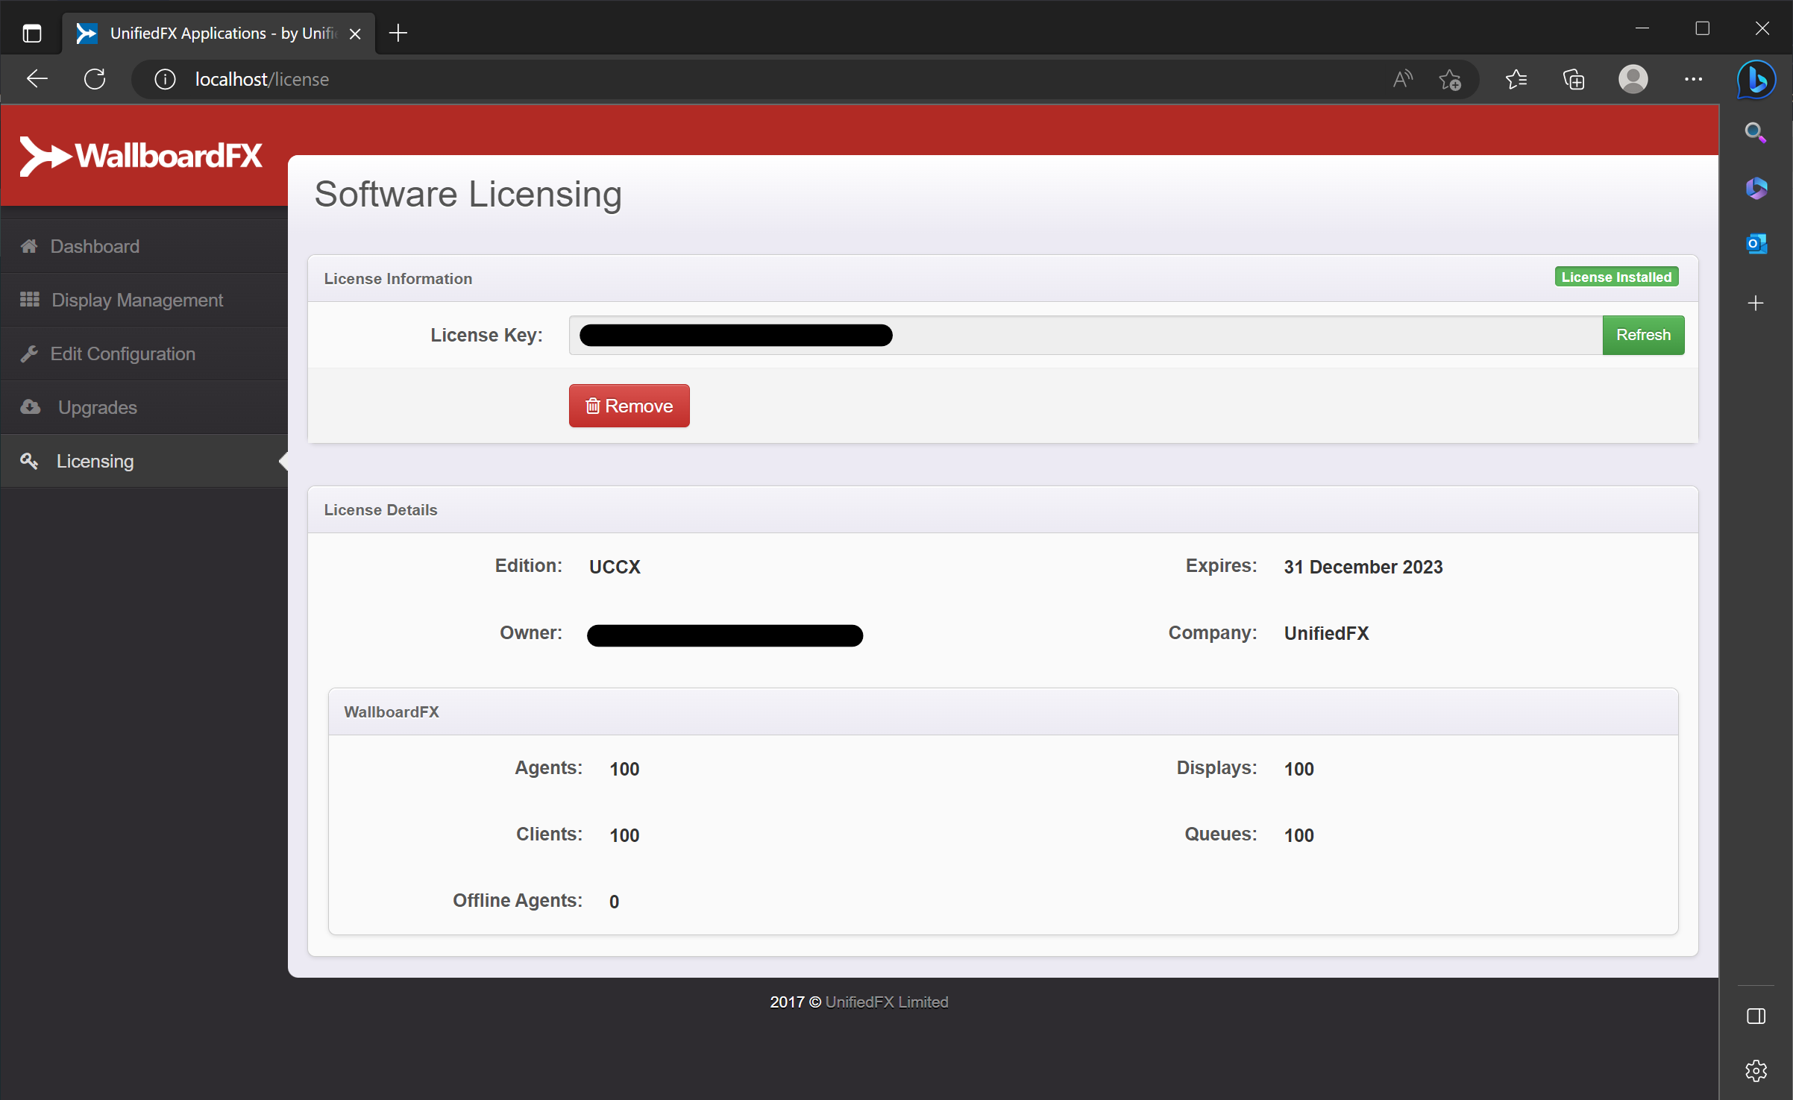Add this page to favorites
1793x1100 pixels.
pyautogui.click(x=1450, y=79)
